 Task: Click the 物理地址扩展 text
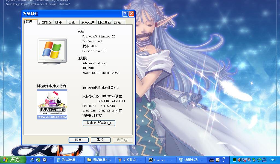(x=92, y=116)
